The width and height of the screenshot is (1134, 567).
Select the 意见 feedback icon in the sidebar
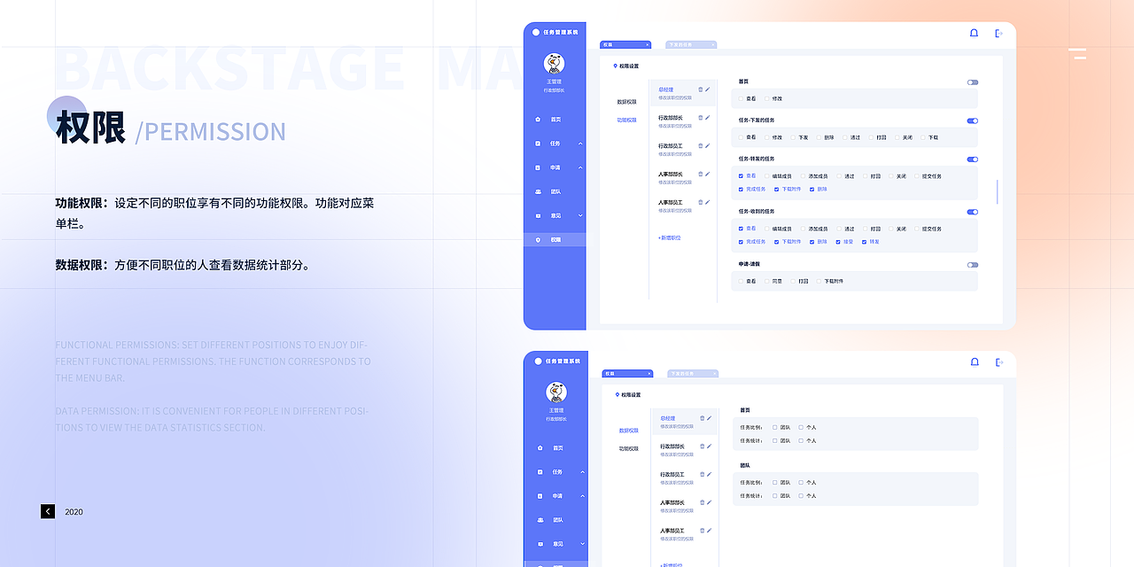538,214
